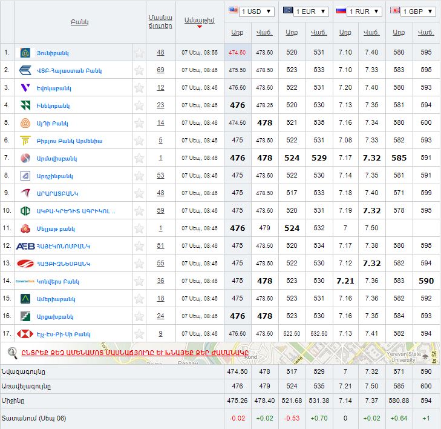Image resolution: width=441 pixels, height=429 pixels.
Task: Click the Unibank logo in row 1
Action: pyautogui.click(x=25, y=53)
